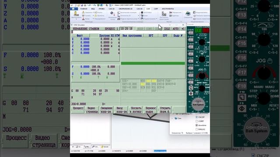The image size is (280, 157).
Task: Push the red stop button on console
Action: click(x=206, y=31)
